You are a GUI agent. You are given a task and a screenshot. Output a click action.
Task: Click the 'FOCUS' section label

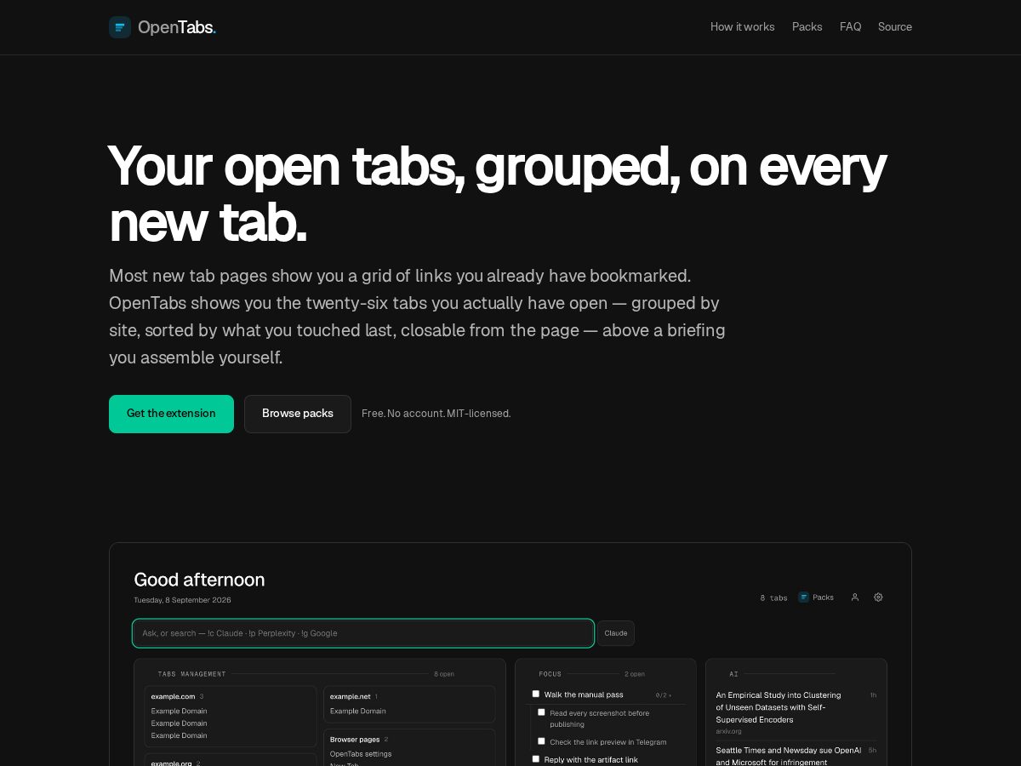pos(550,674)
